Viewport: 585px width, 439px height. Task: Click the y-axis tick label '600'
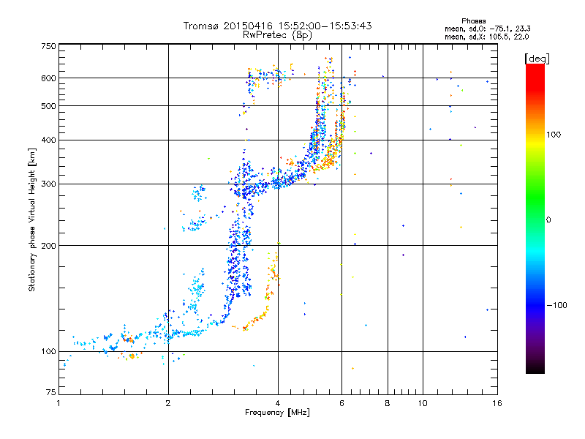tap(48, 78)
